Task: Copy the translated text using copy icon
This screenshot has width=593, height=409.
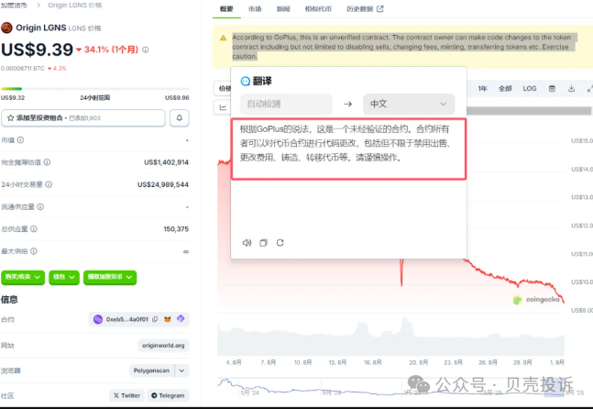Action: 264,243
